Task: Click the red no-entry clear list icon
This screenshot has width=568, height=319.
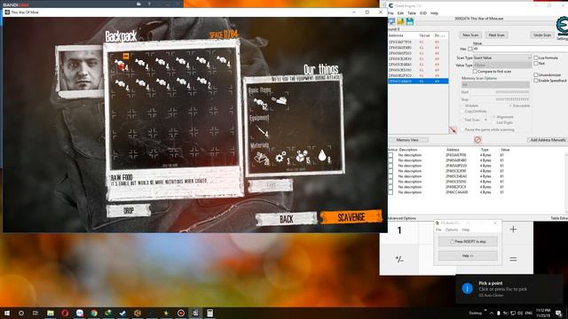Action: pyautogui.click(x=477, y=140)
